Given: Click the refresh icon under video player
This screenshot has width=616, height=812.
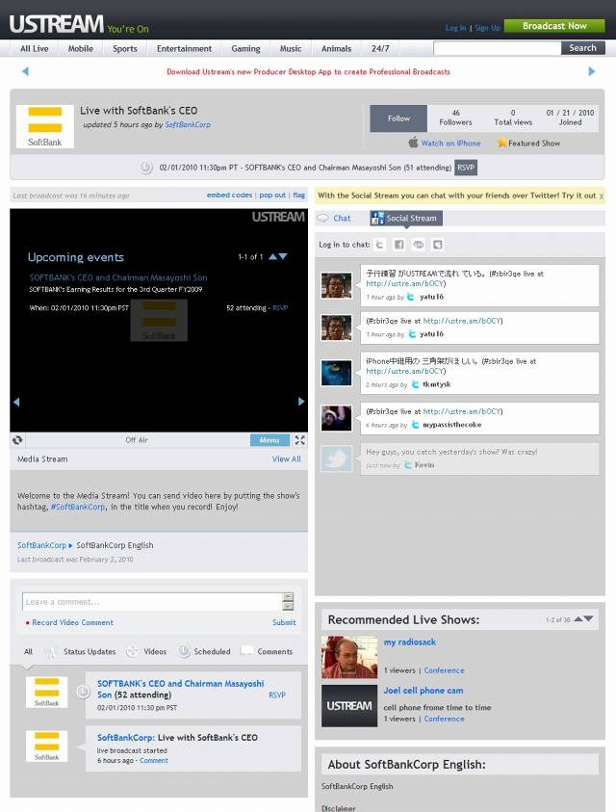Looking at the screenshot, I should pos(17,439).
